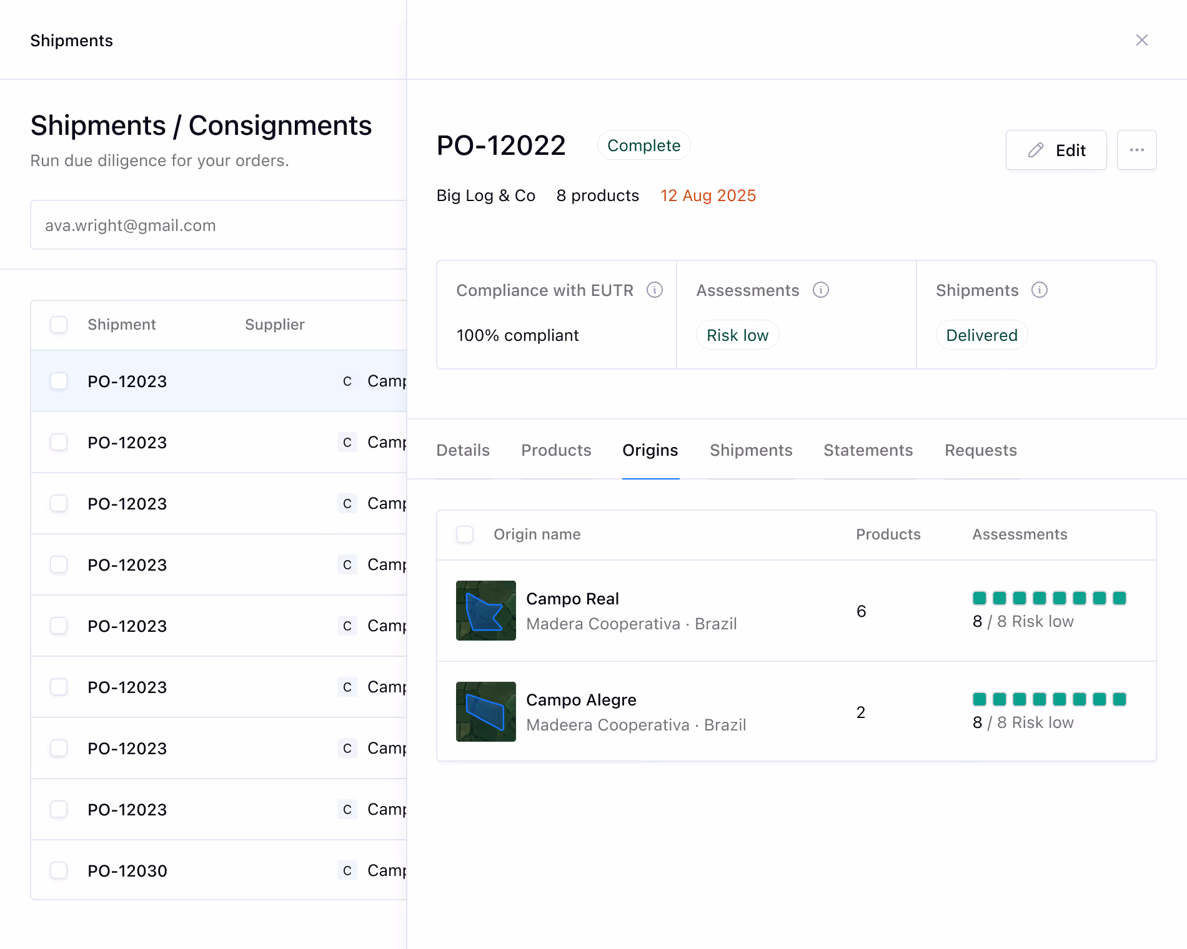Toggle the select-all Shipment header checkbox
The width and height of the screenshot is (1187, 949).
(59, 325)
